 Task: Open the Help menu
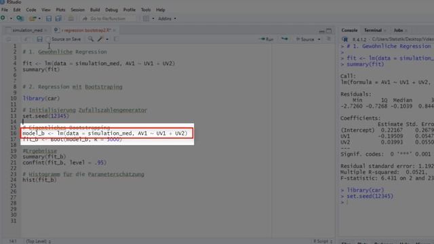(x=160, y=9)
